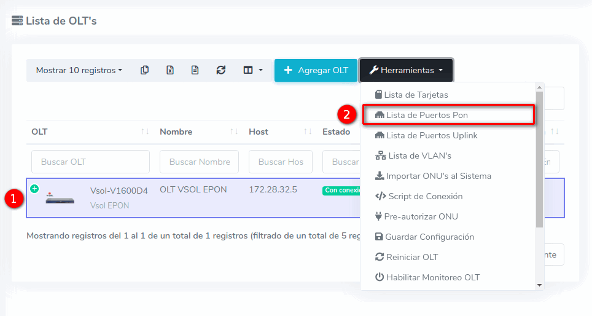
Task: Toggle the Herramientas dropdown menu
Action: pos(406,70)
